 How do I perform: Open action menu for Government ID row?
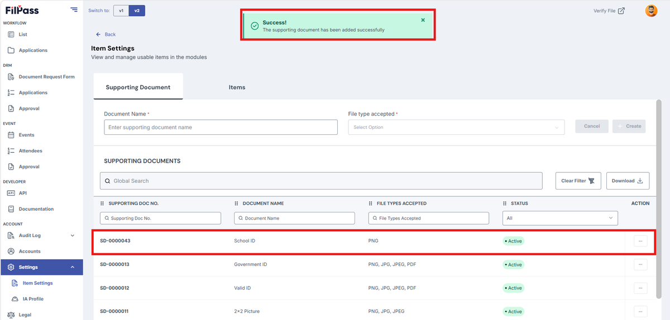coord(640,264)
